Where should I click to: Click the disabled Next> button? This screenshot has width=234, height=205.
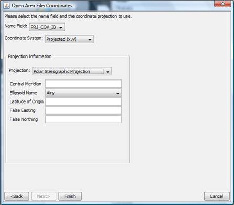coord(44,196)
